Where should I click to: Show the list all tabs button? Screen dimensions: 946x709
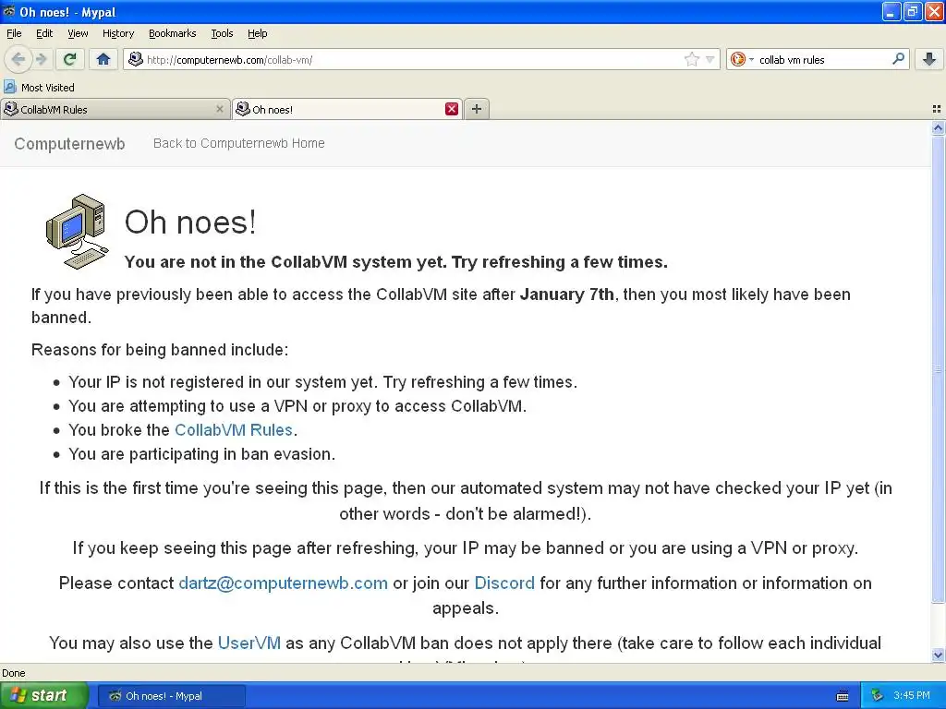click(x=937, y=109)
